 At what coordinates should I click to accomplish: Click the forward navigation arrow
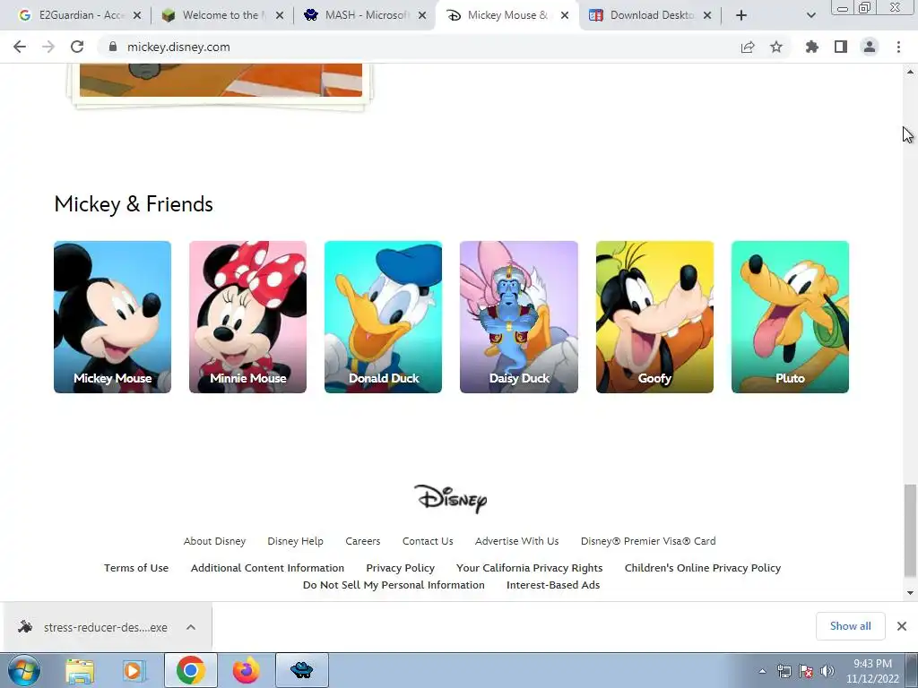pyautogui.click(x=48, y=47)
